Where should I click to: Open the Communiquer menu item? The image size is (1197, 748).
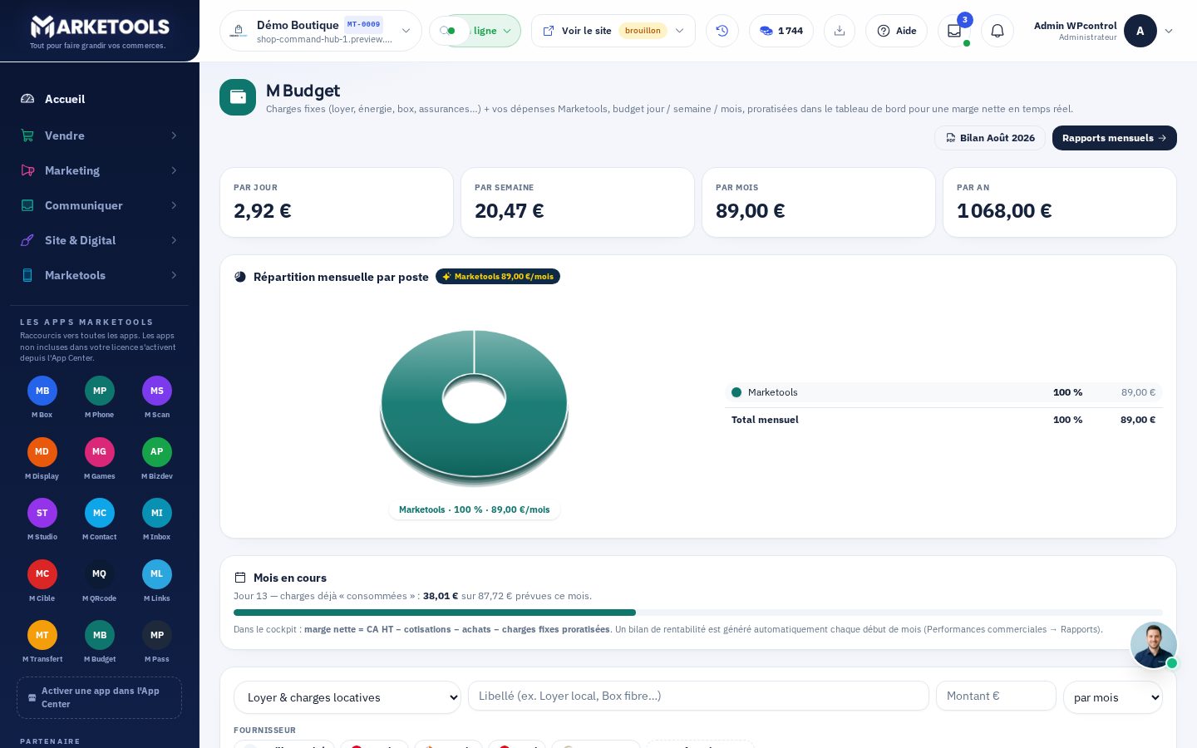(x=99, y=205)
